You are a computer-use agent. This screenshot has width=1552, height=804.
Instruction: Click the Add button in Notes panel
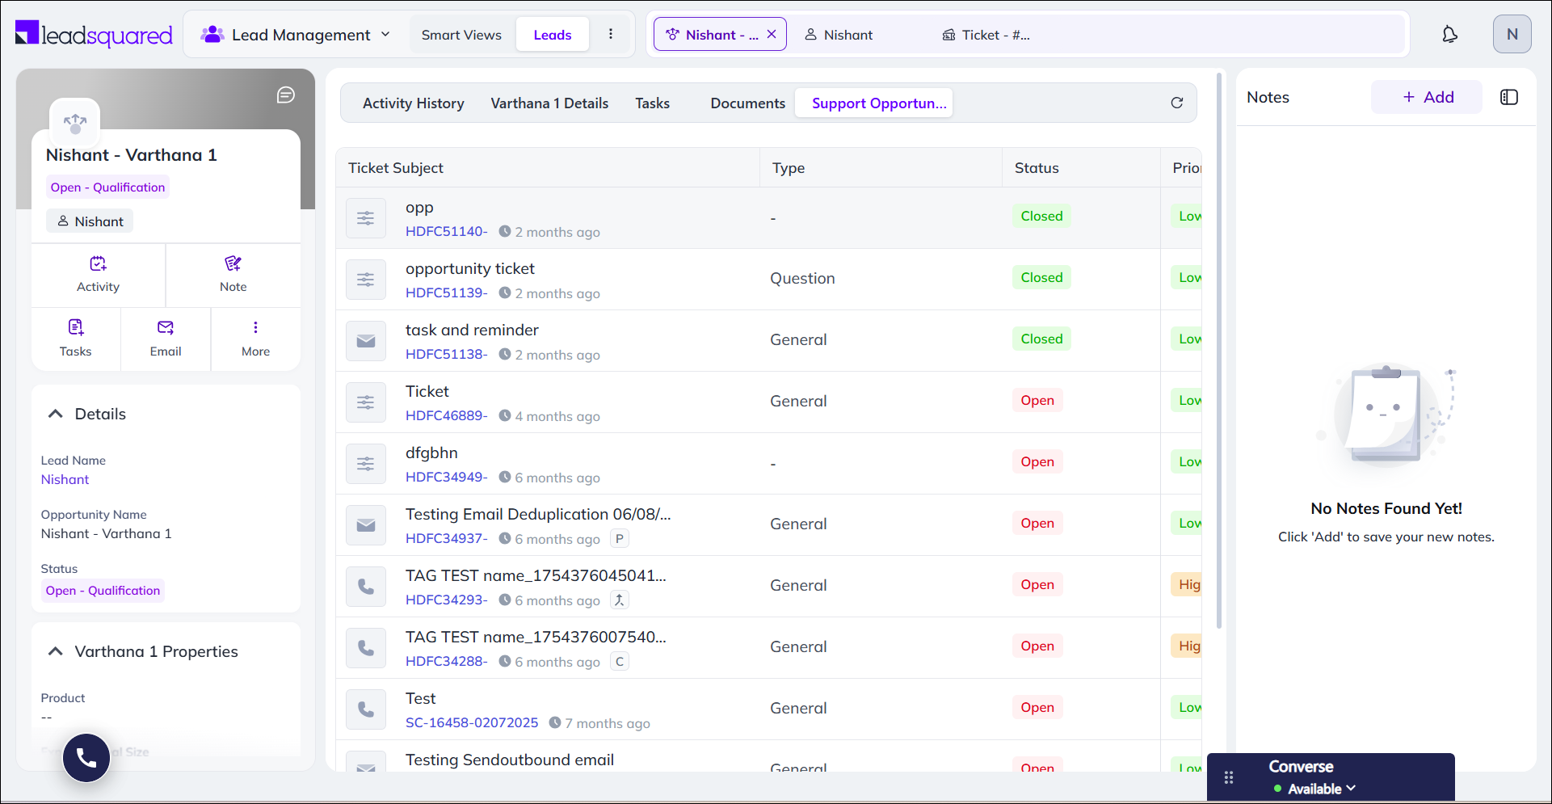(1426, 96)
